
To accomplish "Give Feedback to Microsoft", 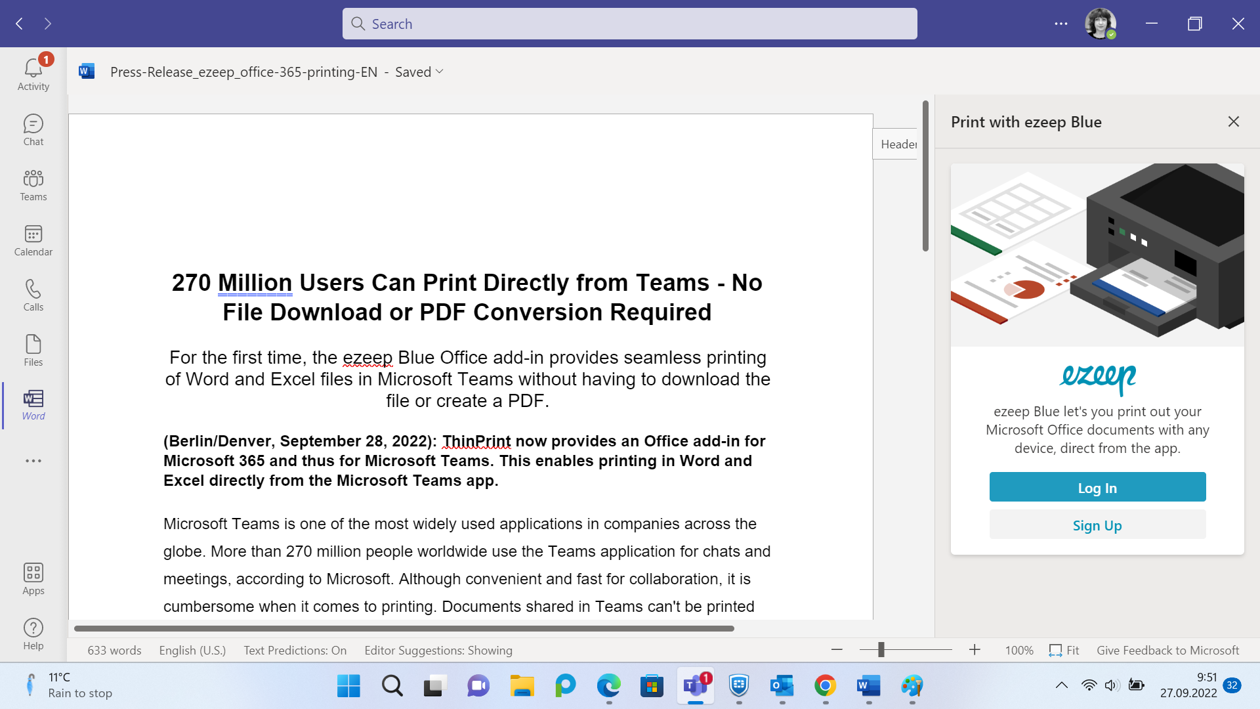I will tap(1167, 650).
